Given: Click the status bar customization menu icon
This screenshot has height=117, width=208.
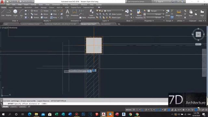Looking at the screenshot, I should pyautogui.click(x=206, y=110).
